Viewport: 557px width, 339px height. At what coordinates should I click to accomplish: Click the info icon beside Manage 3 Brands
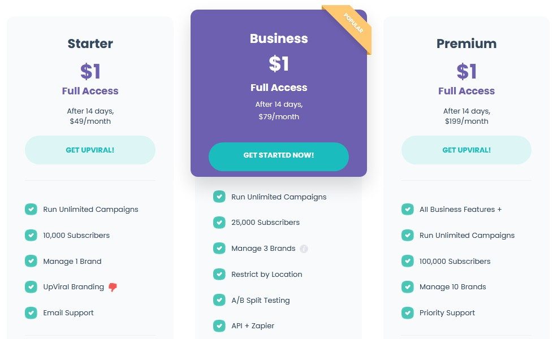(x=304, y=249)
